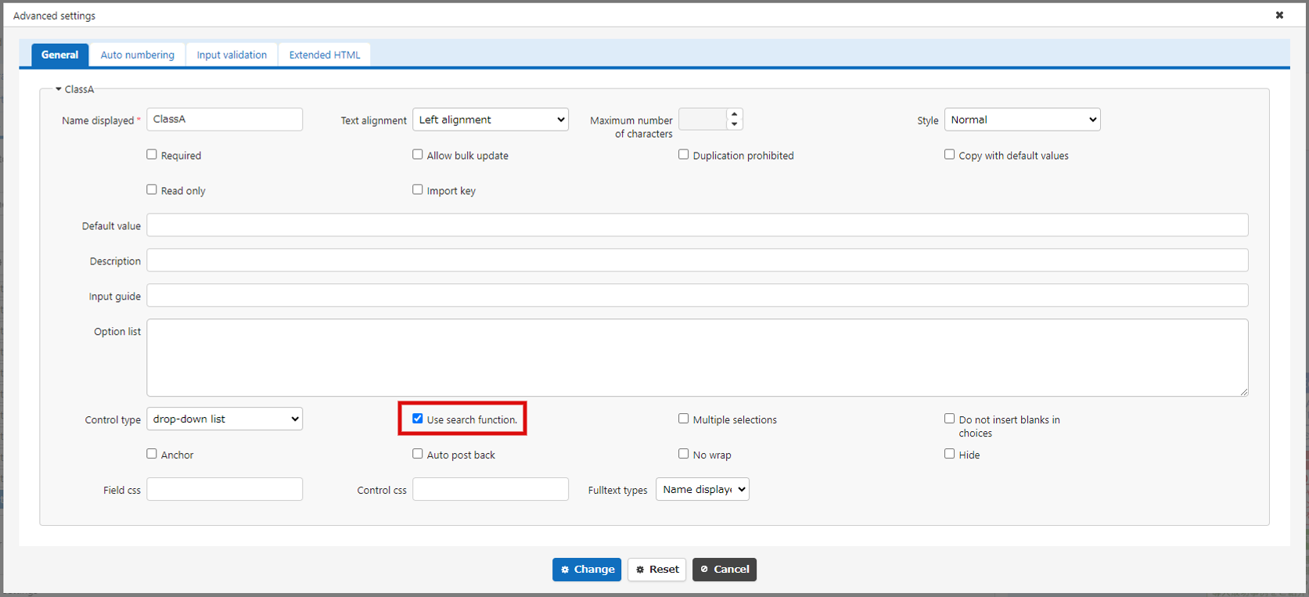The image size is (1309, 597).
Task: Decrease Maximum number of characters value
Action: click(x=734, y=124)
